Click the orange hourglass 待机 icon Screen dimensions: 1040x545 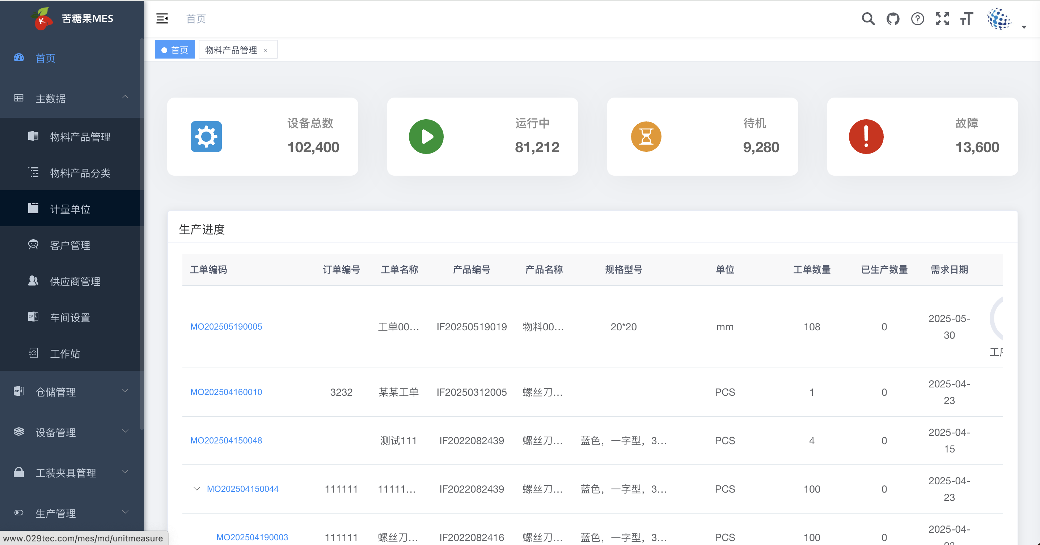tap(646, 136)
